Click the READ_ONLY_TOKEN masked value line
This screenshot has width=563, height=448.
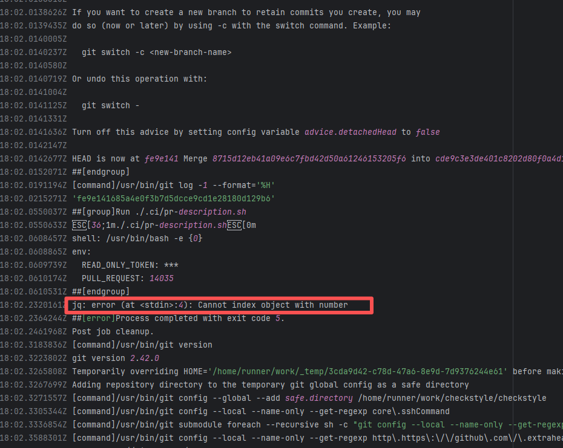pos(130,265)
